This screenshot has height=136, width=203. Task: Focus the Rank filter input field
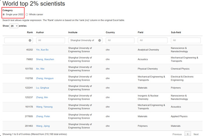point(18,40)
